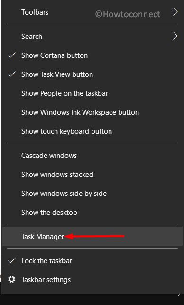184x305 pixels.
Task: Open the Search menu entry
Action: pyautogui.click(x=92, y=37)
